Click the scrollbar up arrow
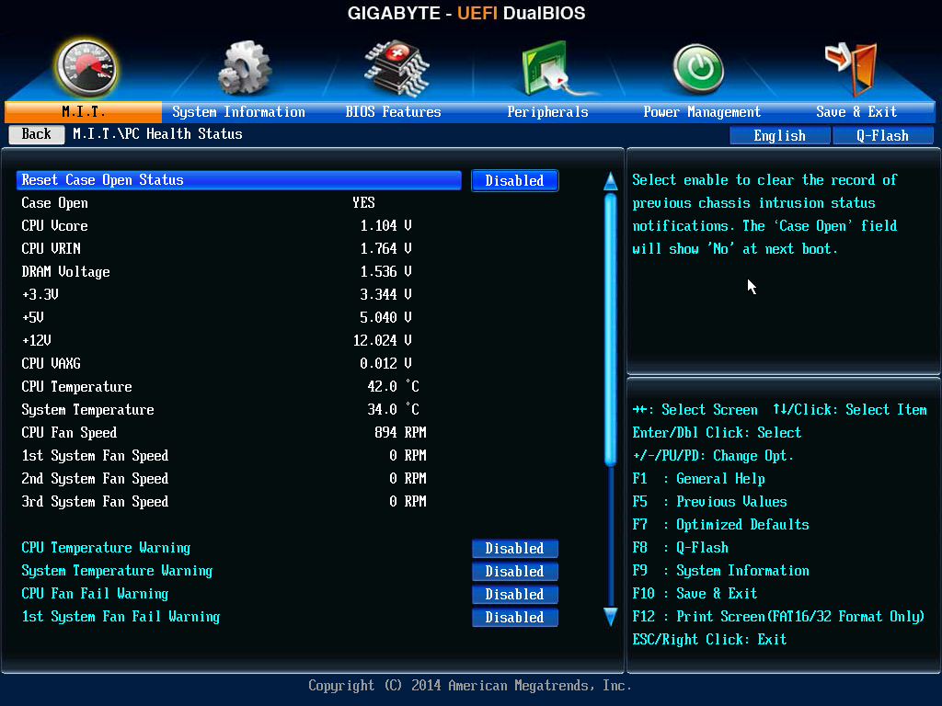The image size is (942, 706). [x=611, y=181]
